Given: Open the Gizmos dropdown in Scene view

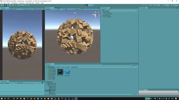Looking at the screenshot, I should [x=77, y=9].
